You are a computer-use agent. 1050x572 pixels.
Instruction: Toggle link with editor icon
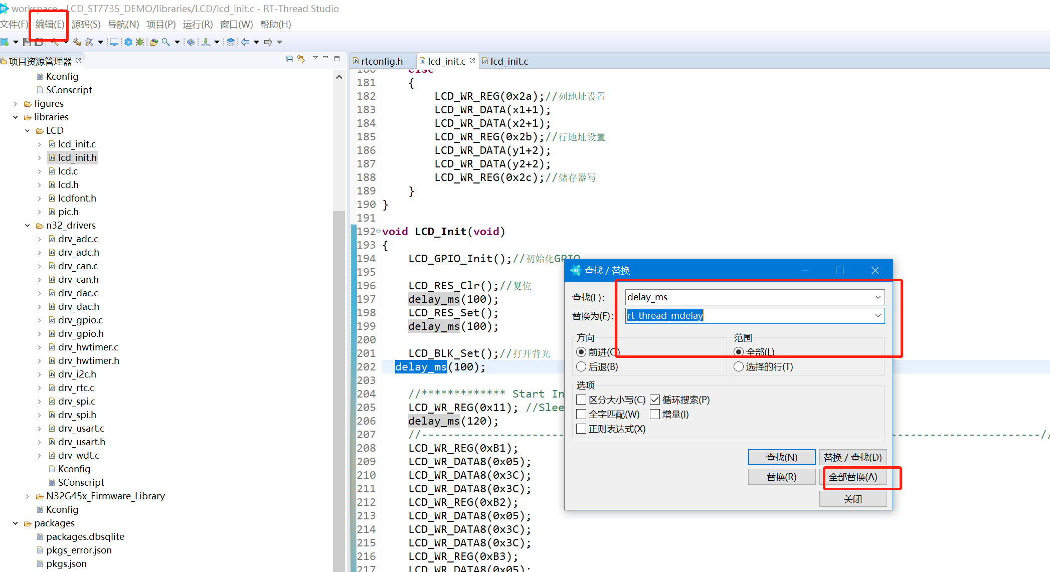click(x=301, y=59)
